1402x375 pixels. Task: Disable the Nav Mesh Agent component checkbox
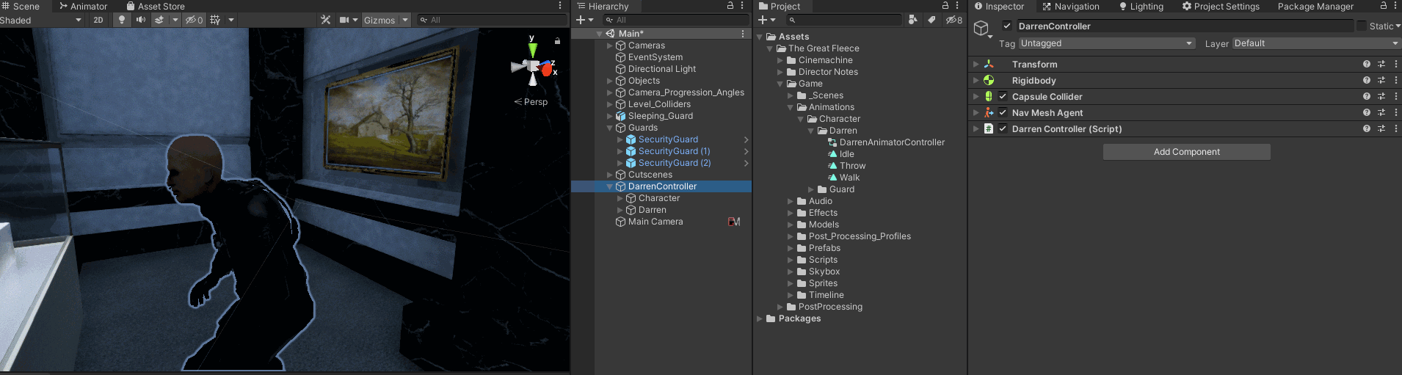tap(1003, 113)
